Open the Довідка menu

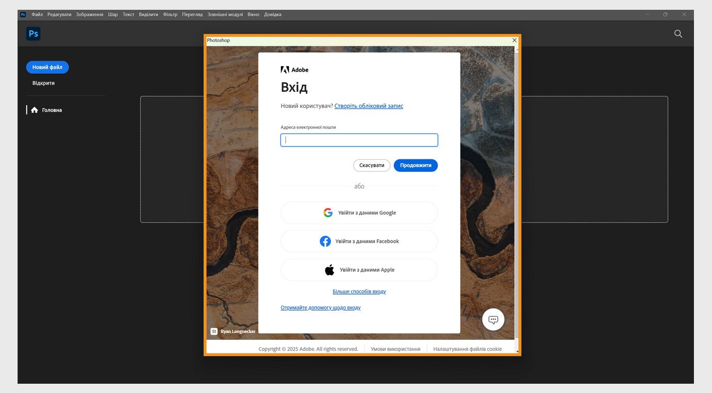[x=273, y=14]
